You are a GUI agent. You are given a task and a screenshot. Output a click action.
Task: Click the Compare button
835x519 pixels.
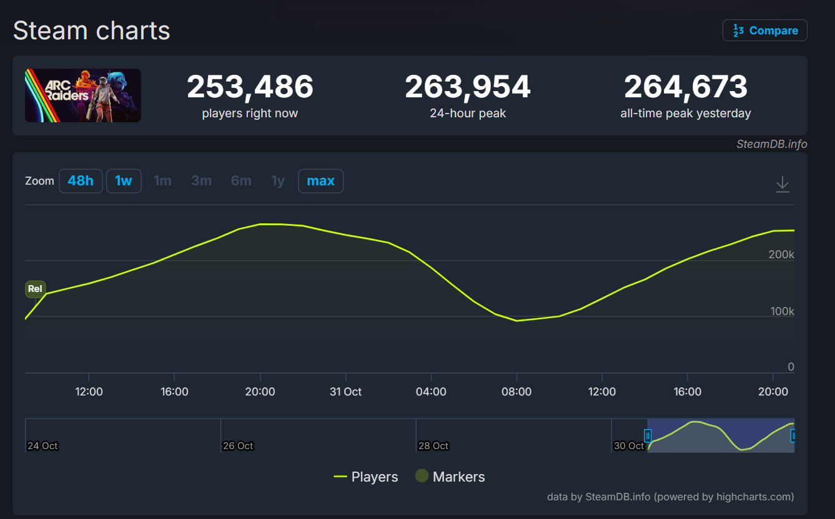tap(764, 31)
